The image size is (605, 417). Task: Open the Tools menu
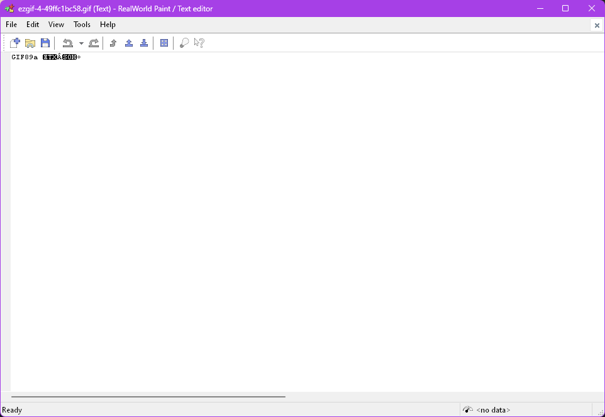(82, 25)
